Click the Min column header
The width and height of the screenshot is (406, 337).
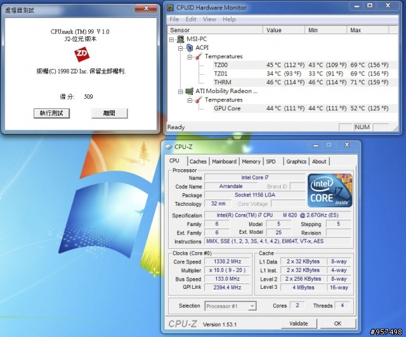(326, 30)
